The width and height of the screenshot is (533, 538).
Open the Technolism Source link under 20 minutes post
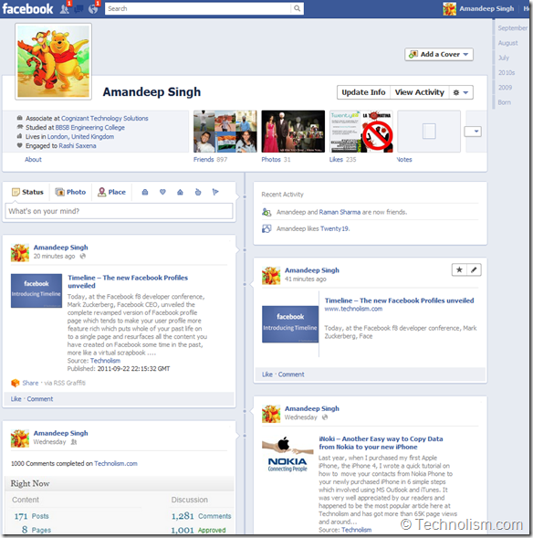click(x=105, y=361)
